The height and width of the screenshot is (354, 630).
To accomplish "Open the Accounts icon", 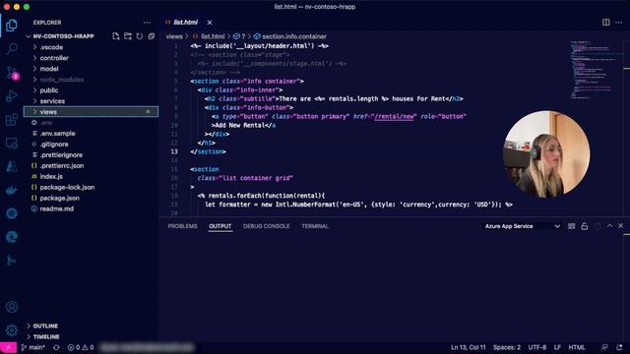I will (x=12, y=307).
